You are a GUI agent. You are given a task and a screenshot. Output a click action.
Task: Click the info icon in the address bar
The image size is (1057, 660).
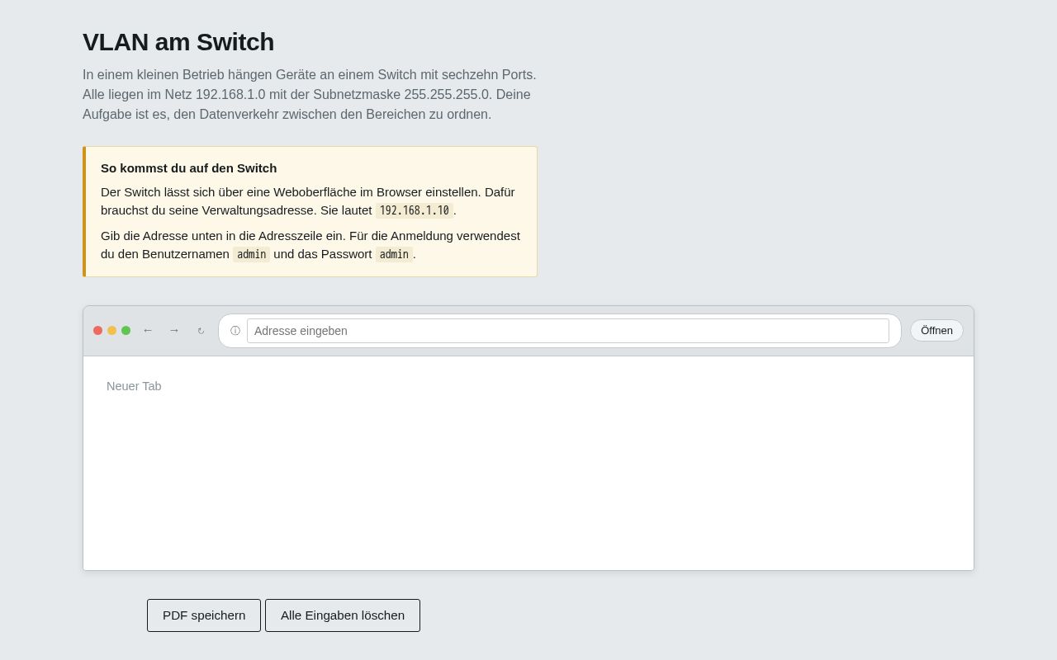coord(235,331)
